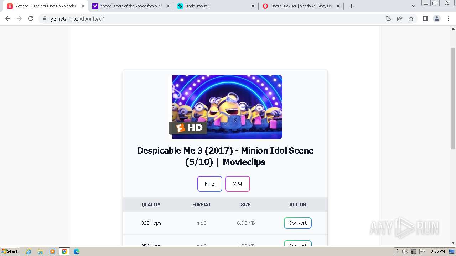
Task: Click the mp3 format cell in the 320 kbps row
Action: point(202,223)
